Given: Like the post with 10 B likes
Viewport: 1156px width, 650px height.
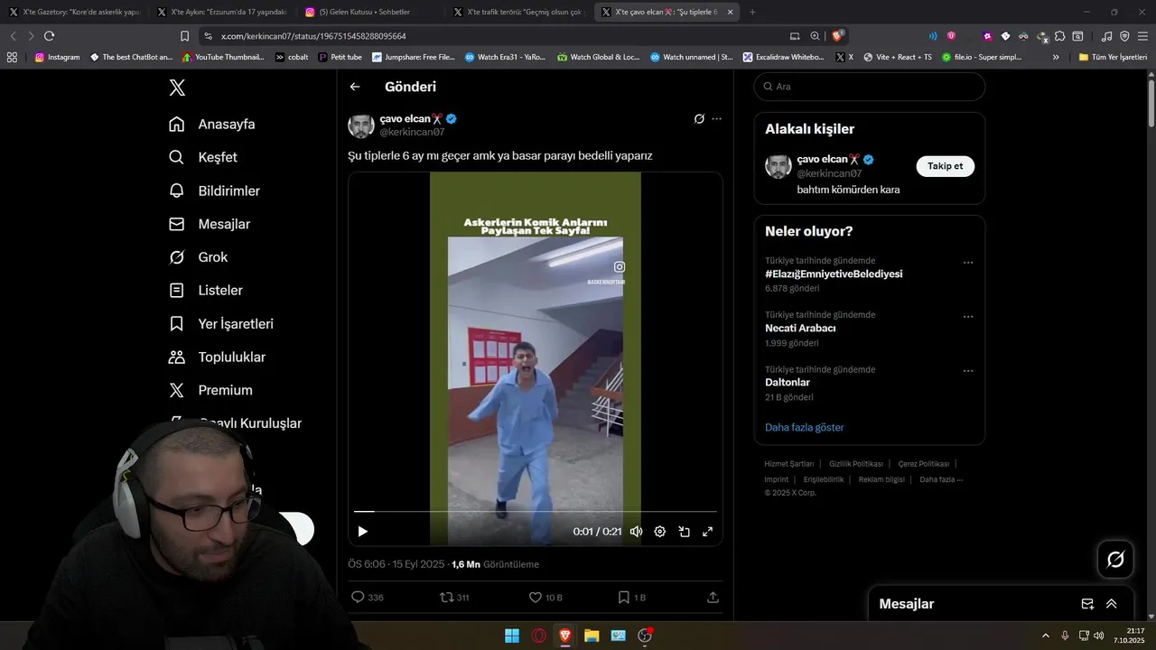Looking at the screenshot, I should tap(545, 598).
